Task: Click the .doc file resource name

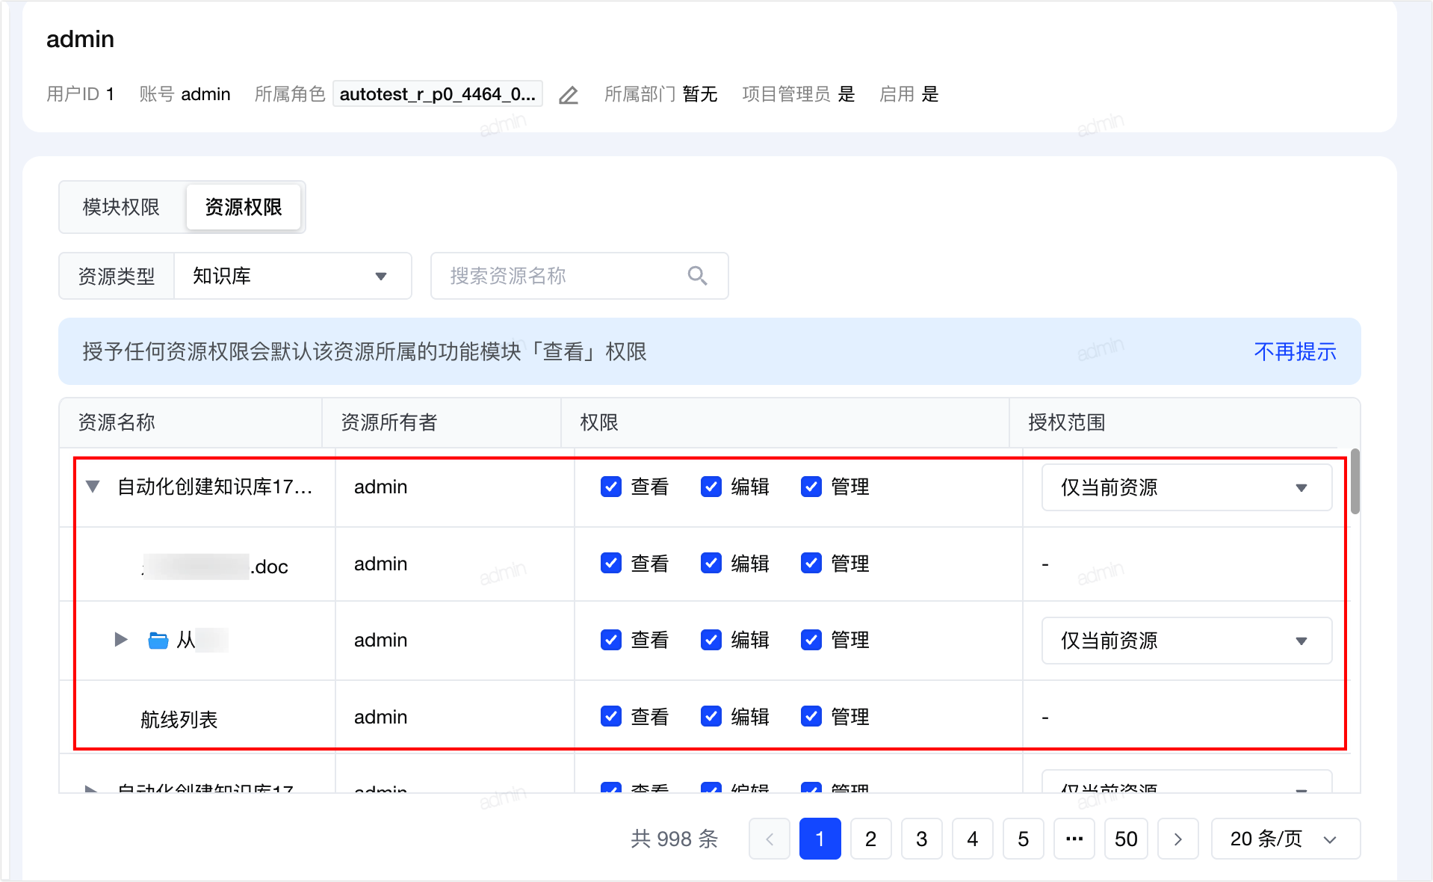Action: (x=215, y=567)
